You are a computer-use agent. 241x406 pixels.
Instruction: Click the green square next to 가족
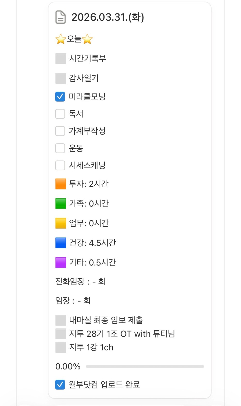(61, 204)
